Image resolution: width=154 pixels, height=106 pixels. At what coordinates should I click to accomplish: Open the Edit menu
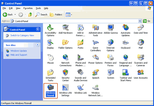pos(11,8)
